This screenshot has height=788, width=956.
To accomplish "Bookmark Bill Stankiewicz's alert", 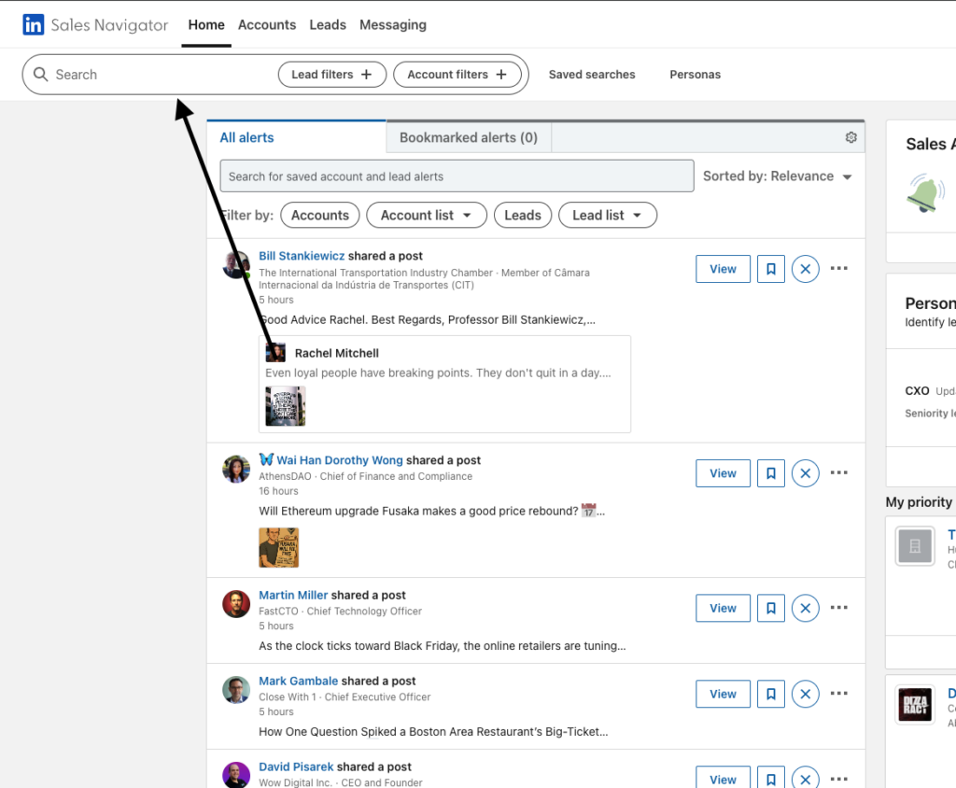I will click(770, 269).
